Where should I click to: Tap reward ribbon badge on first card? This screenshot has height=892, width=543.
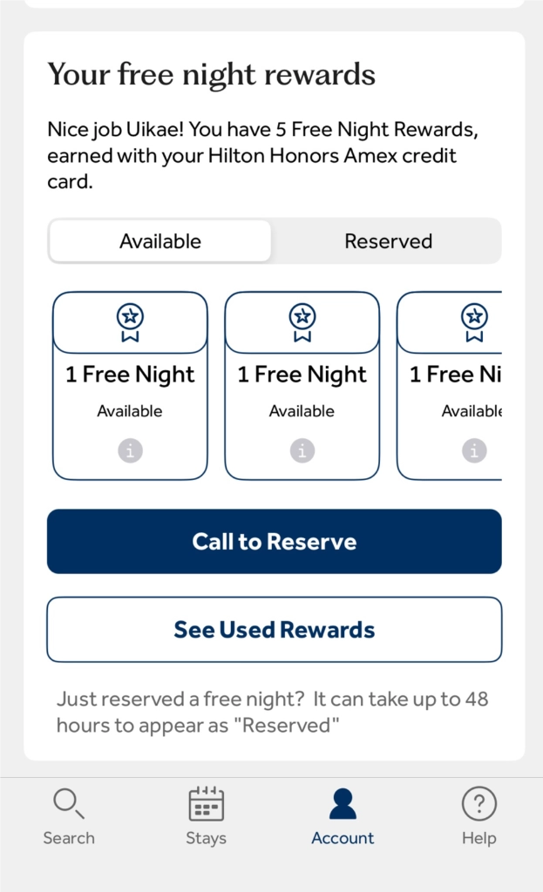[130, 322]
